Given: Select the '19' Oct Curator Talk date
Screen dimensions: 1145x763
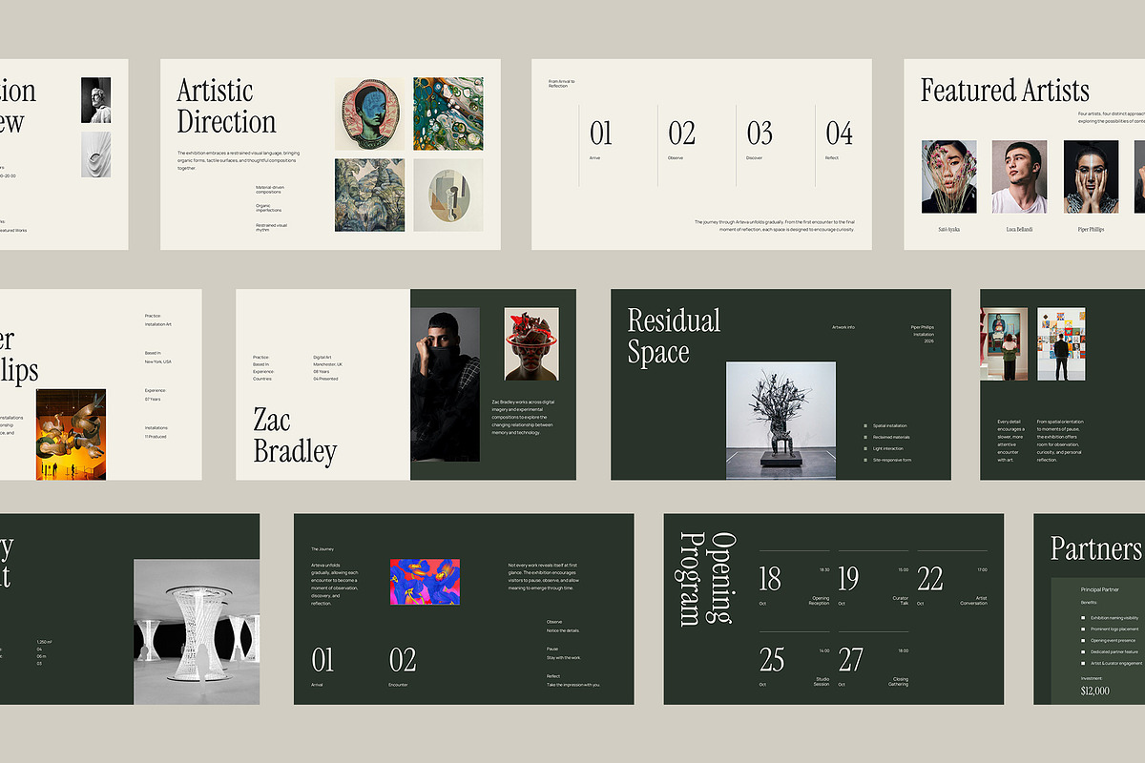Looking at the screenshot, I should pyautogui.click(x=848, y=578).
